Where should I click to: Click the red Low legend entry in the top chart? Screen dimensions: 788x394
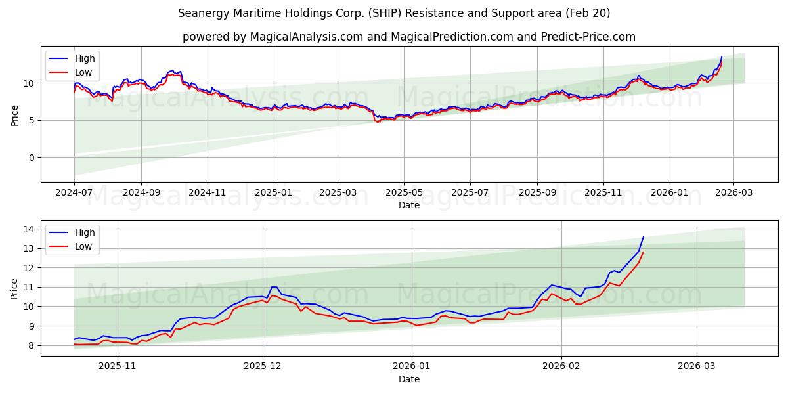coord(71,73)
